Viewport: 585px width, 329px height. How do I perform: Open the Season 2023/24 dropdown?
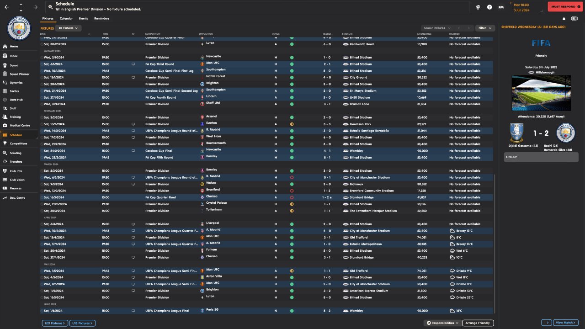438,28
